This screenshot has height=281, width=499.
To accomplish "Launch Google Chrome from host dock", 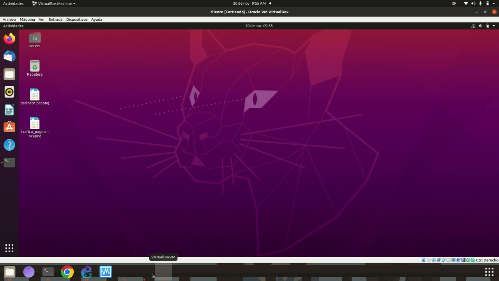I will 67,272.
